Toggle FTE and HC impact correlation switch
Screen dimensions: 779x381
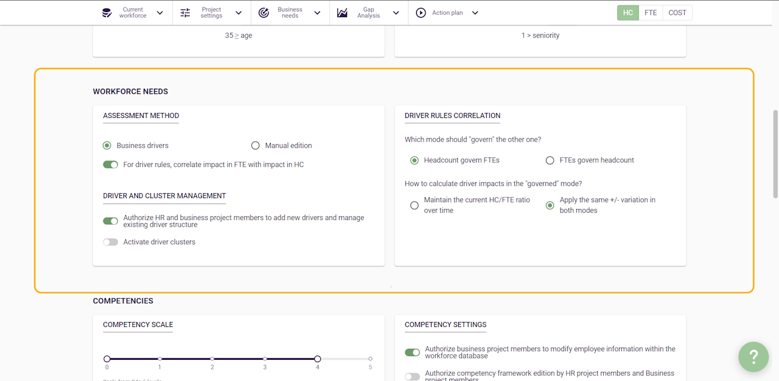point(110,165)
